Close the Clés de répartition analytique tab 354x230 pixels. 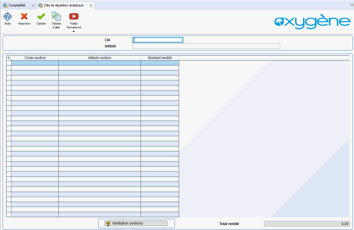91,6
